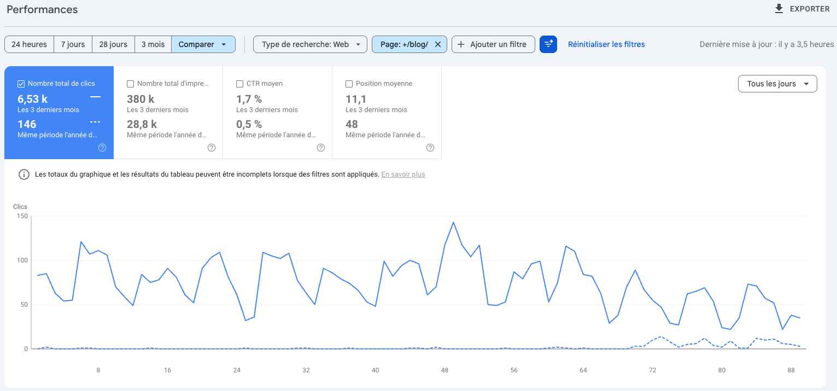Expand Type de recherche: Web dropdown
Image resolution: width=837 pixels, height=391 pixels.
pos(310,44)
